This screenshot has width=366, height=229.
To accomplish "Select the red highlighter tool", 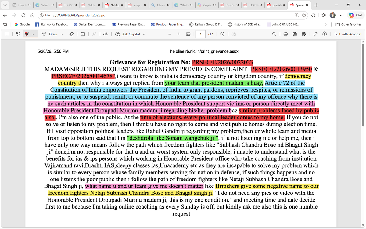I will pyautogui.click(x=27, y=34).
